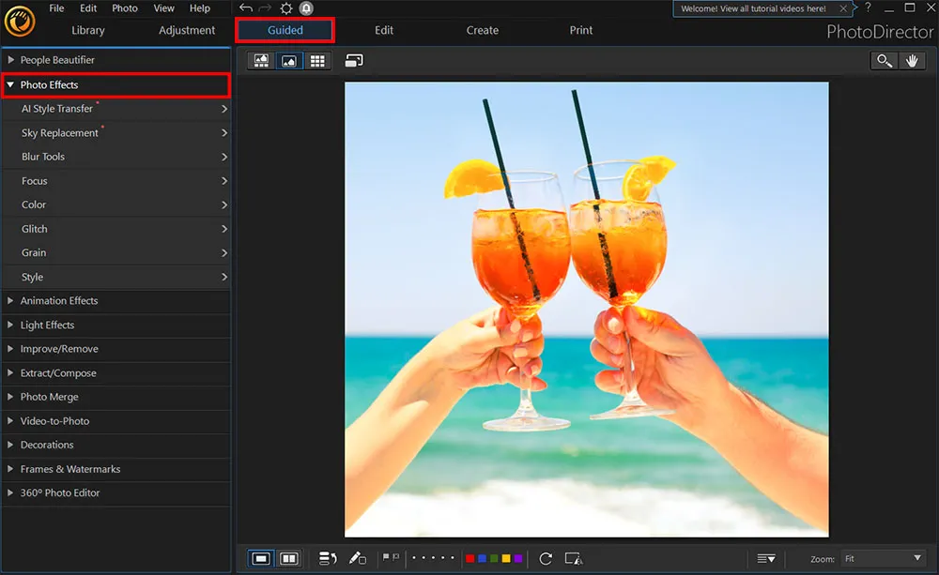Switch to browser-only grid view mode
Viewport: 939px width, 575px height.
pyautogui.click(x=317, y=60)
